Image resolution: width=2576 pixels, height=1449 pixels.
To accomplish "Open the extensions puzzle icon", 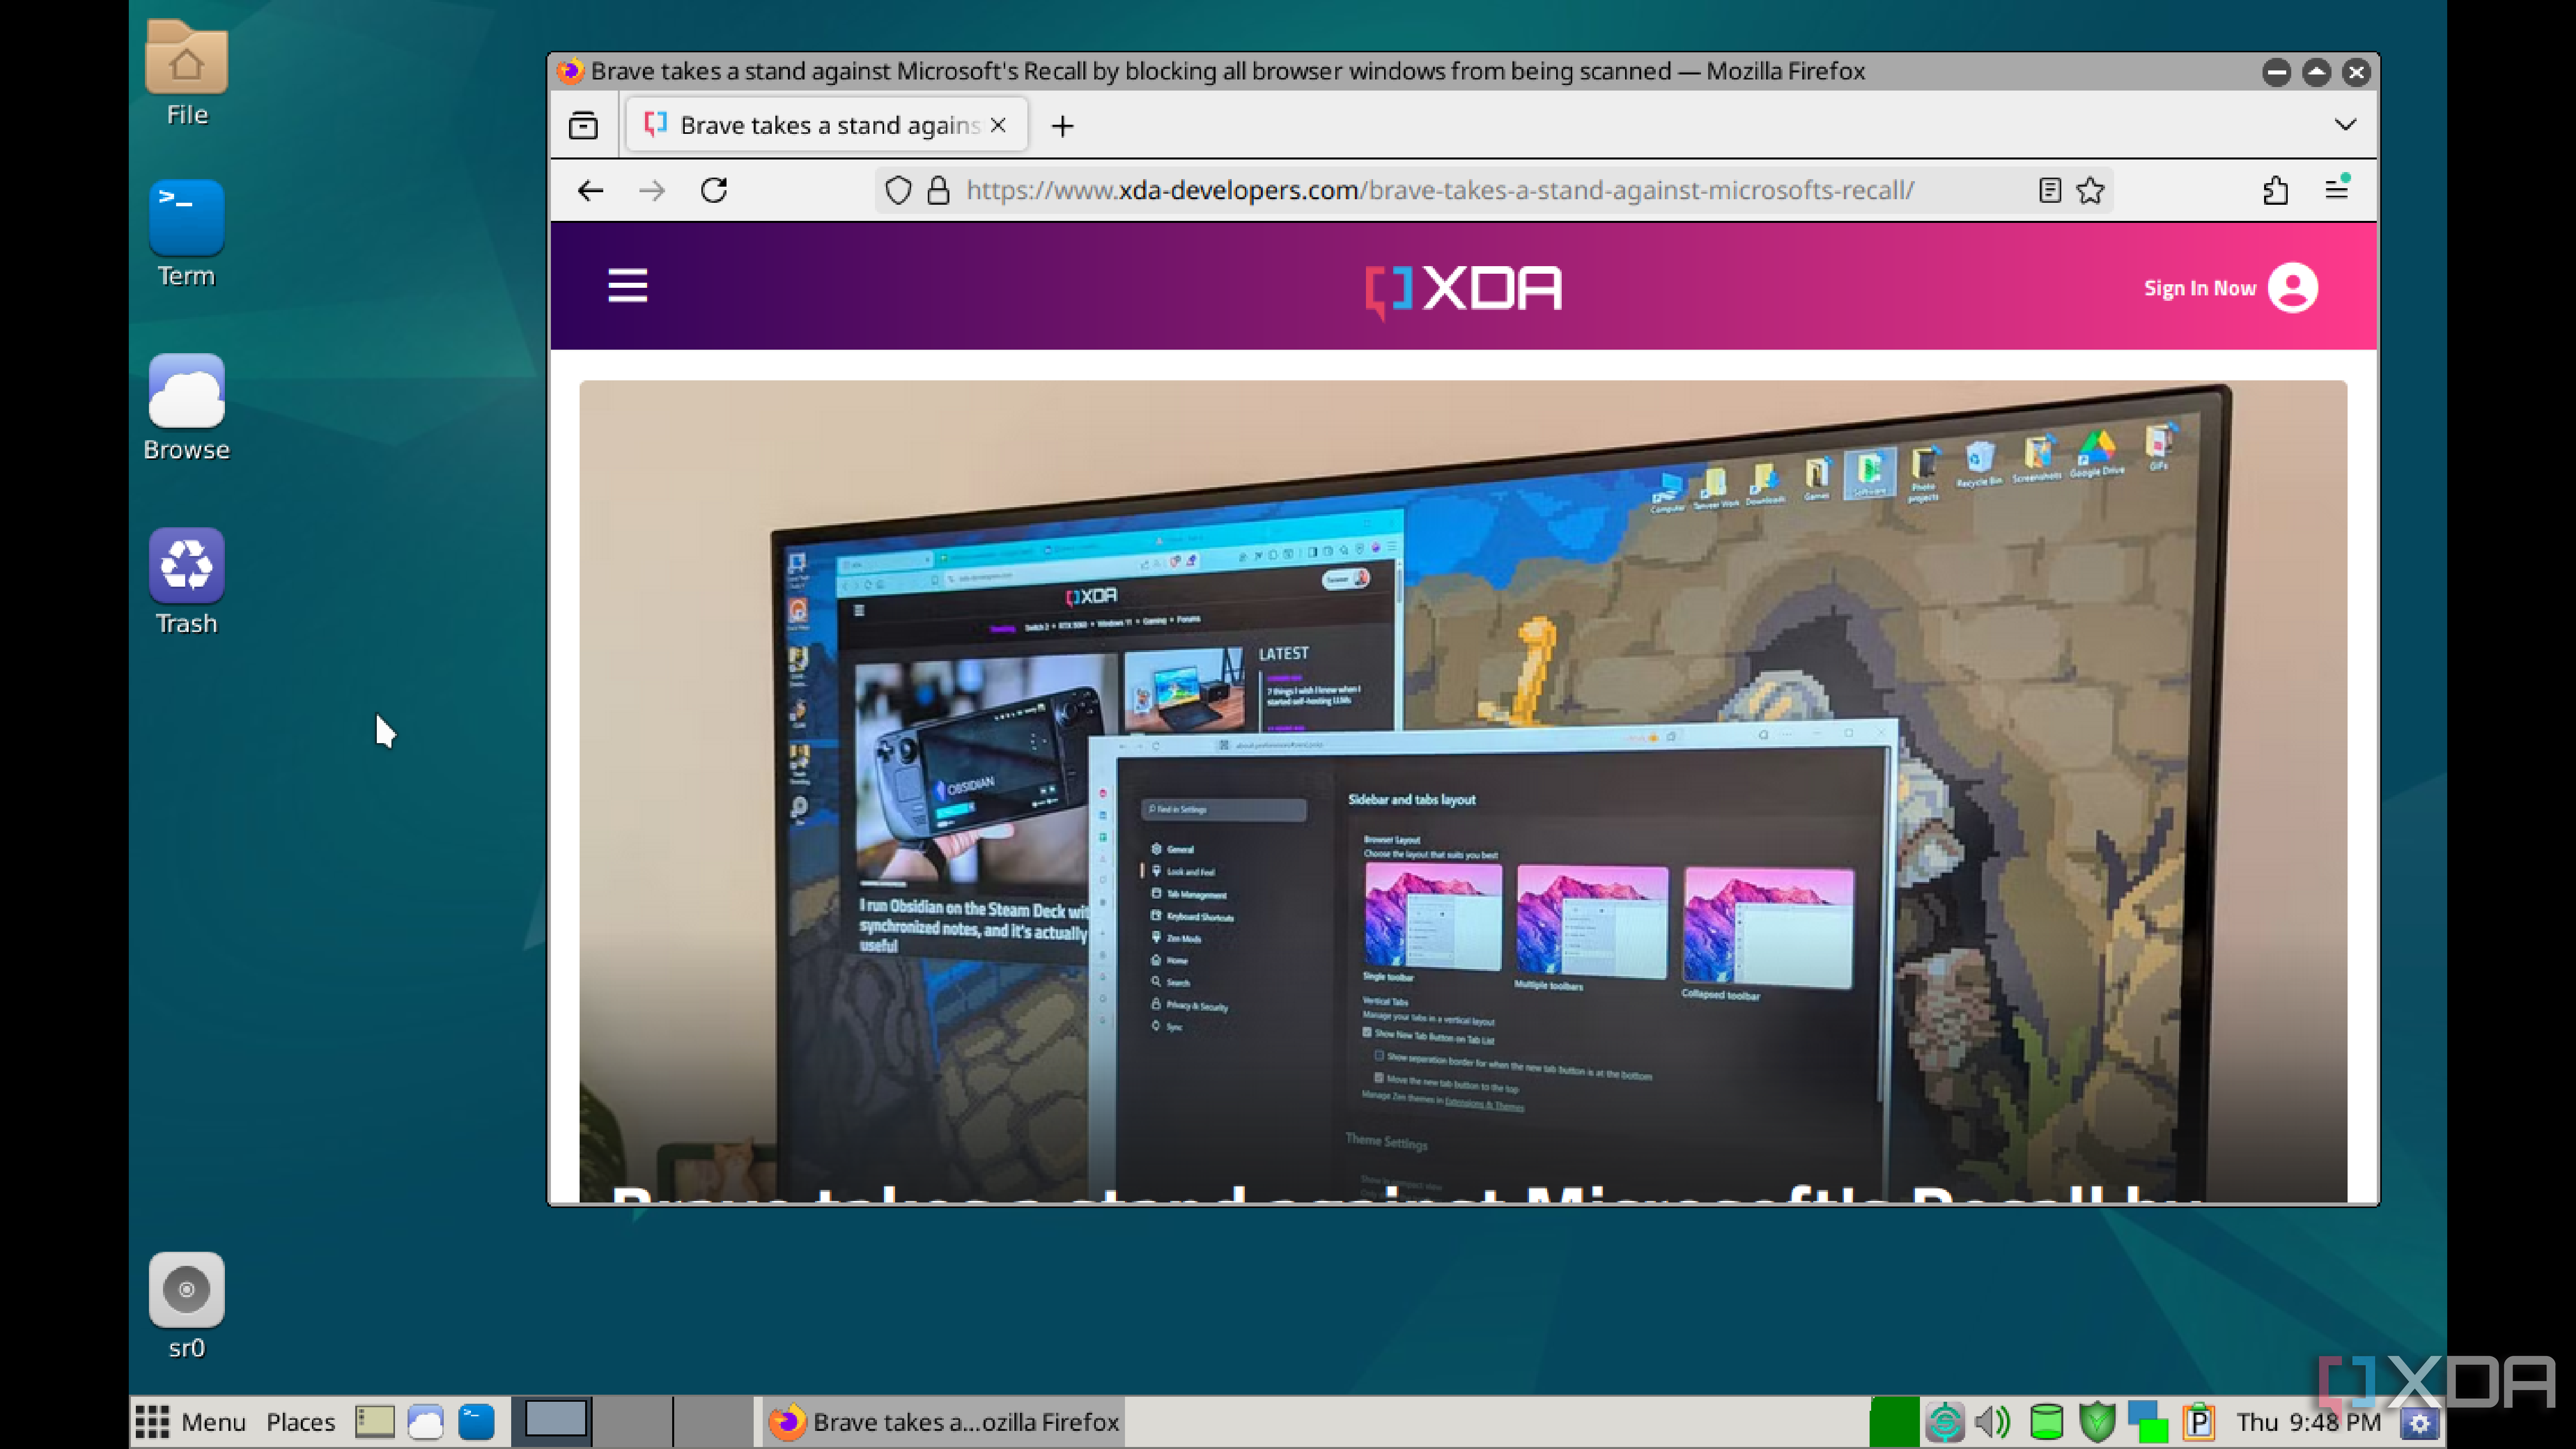I will click(2276, 190).
